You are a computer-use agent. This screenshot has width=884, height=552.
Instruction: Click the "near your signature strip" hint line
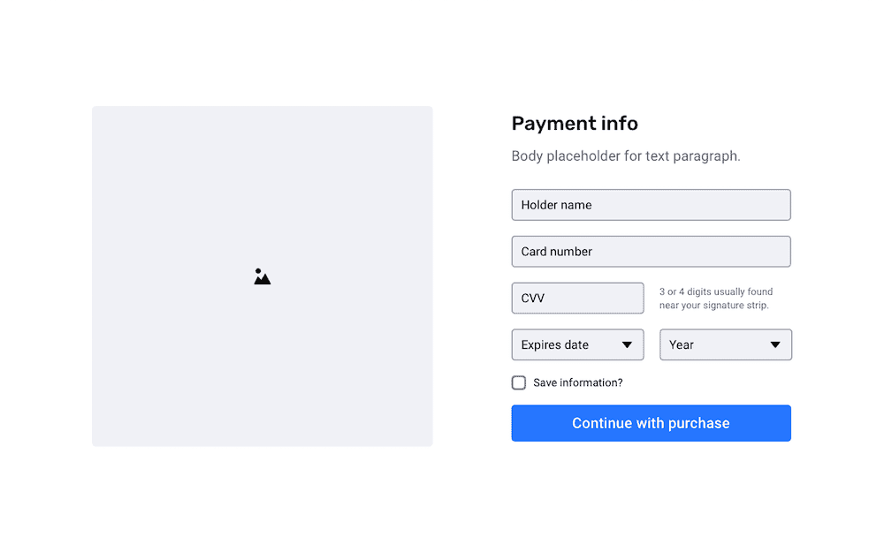click(x=713, y=306)
